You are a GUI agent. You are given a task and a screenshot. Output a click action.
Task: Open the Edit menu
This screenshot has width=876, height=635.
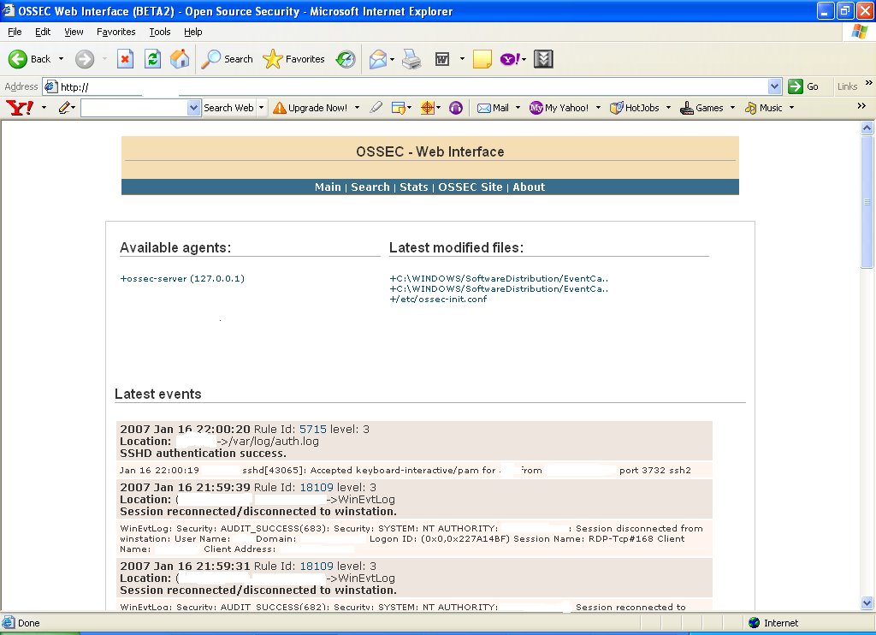(43, 32)
